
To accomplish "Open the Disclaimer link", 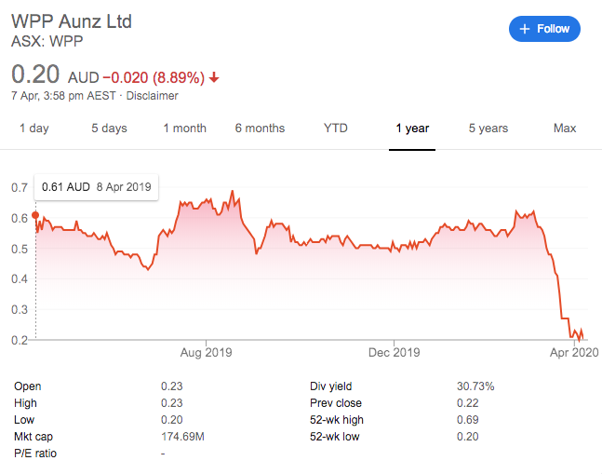I will [152, 95].
